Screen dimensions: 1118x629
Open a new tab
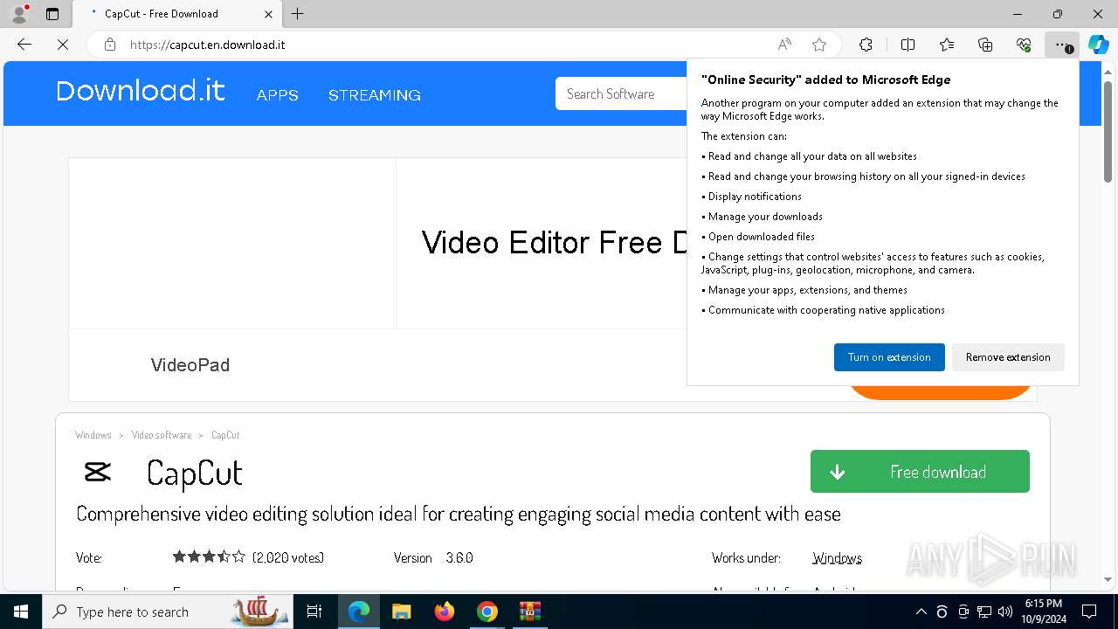(x=298, y=14)
